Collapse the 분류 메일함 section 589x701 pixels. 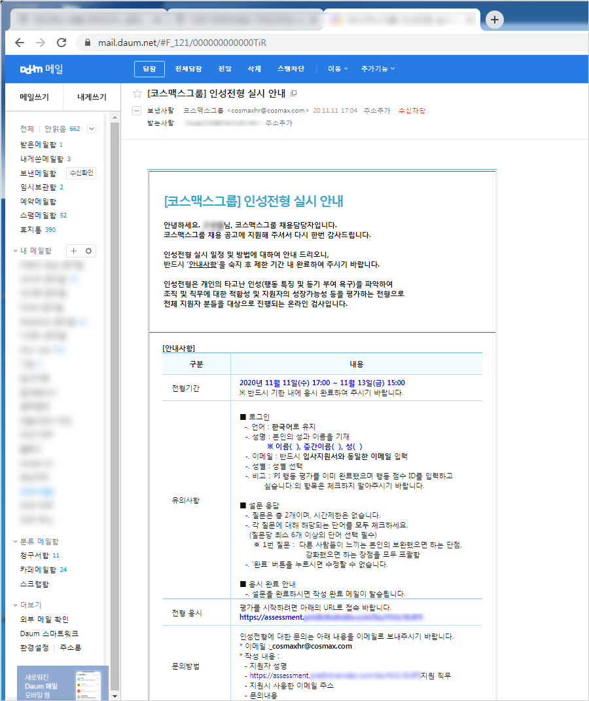pos(16,541)
